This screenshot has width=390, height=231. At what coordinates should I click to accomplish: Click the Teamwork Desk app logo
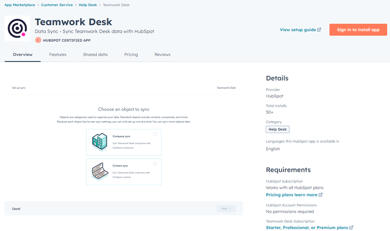point(17,28)
